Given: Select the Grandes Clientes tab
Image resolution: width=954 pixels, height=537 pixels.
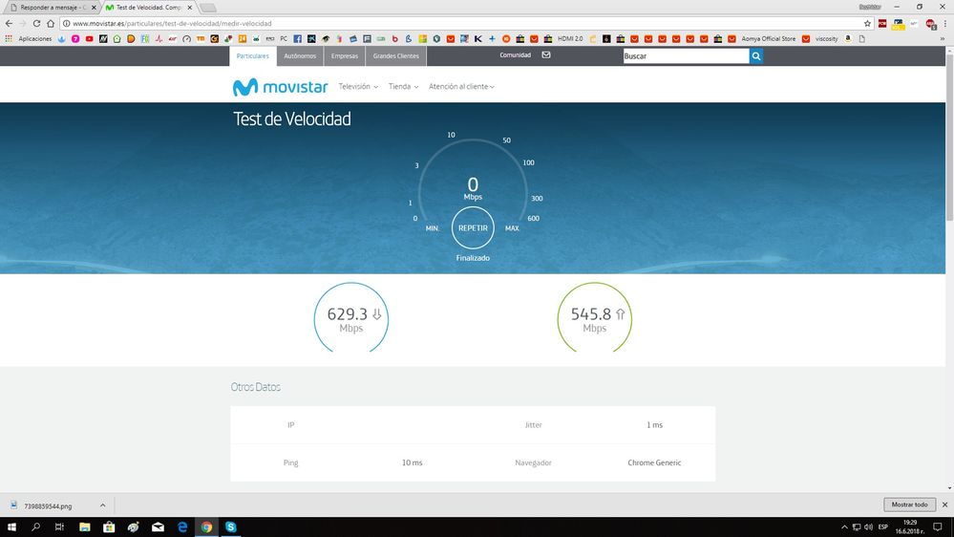Looking at the screenshot, I should tap(395, 56).
